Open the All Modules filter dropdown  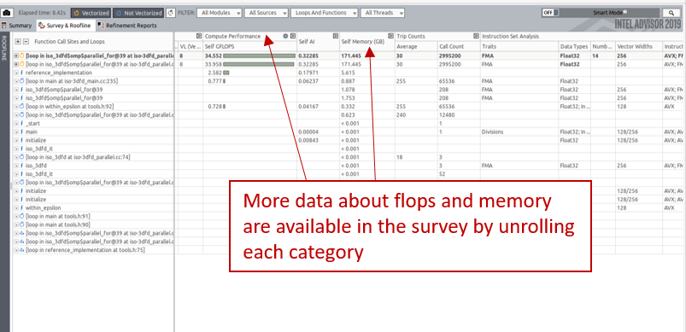point(220,13)
